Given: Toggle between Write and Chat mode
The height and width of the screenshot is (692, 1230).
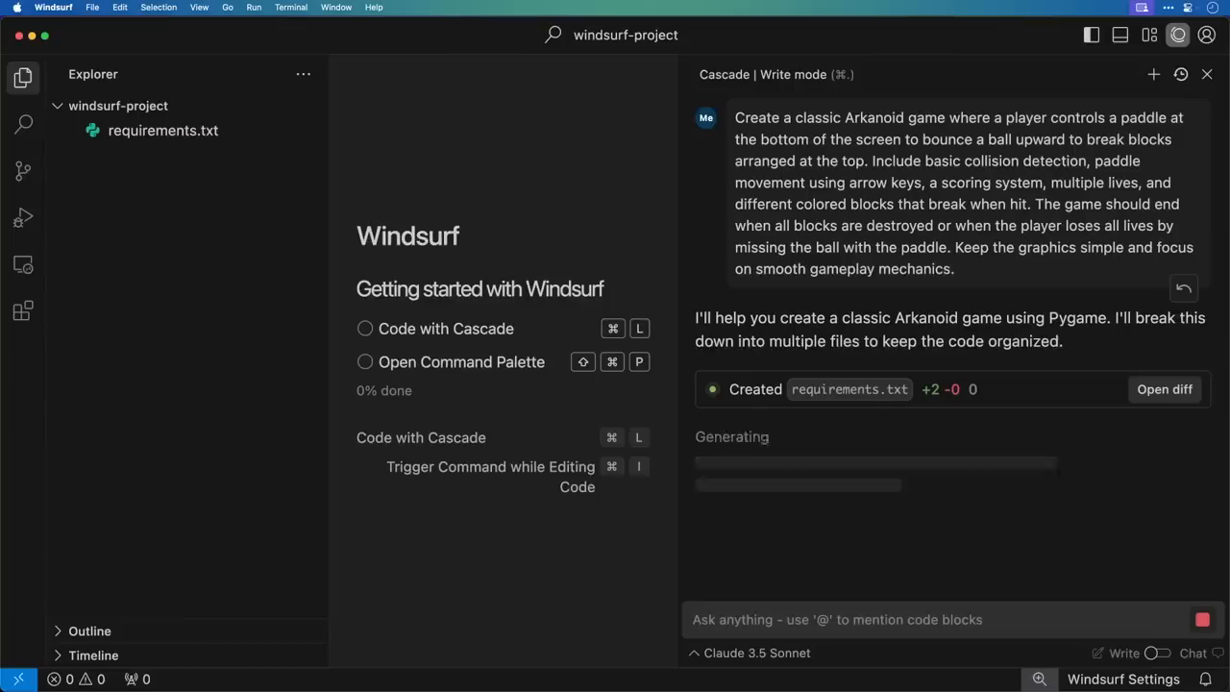Looking at the screenshot, I should pyautogui.click(x=1158, y=654).
